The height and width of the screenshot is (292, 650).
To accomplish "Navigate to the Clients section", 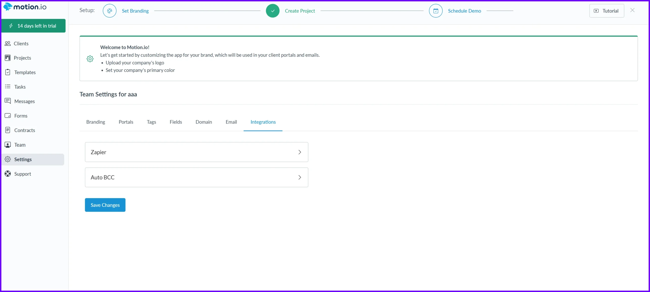I will (x=21, y=43).
